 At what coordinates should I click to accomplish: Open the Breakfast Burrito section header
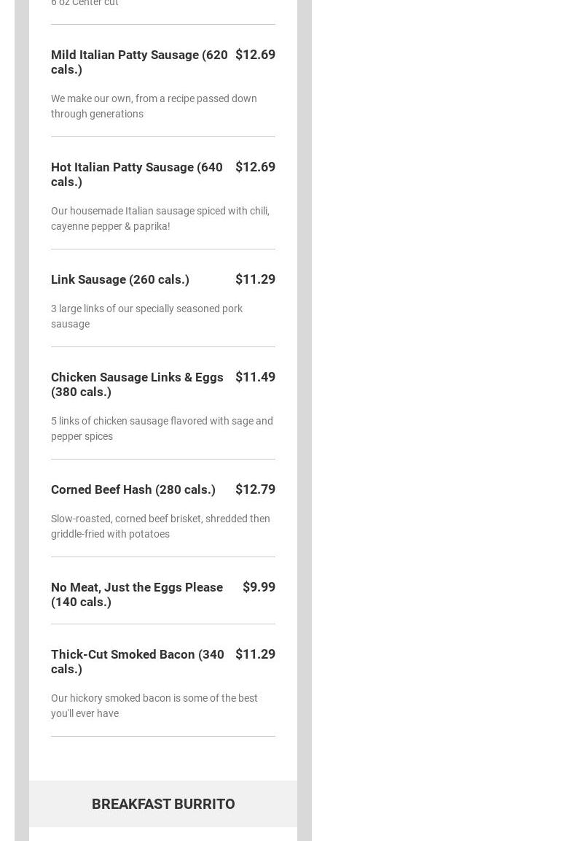point(163,804)
